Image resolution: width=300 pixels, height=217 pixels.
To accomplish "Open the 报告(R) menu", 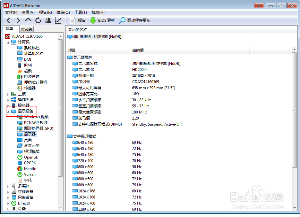I will 45,12.
